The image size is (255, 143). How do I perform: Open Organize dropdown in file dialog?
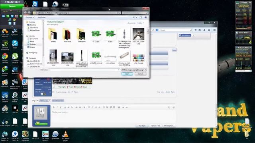click(x=29, y=17)
